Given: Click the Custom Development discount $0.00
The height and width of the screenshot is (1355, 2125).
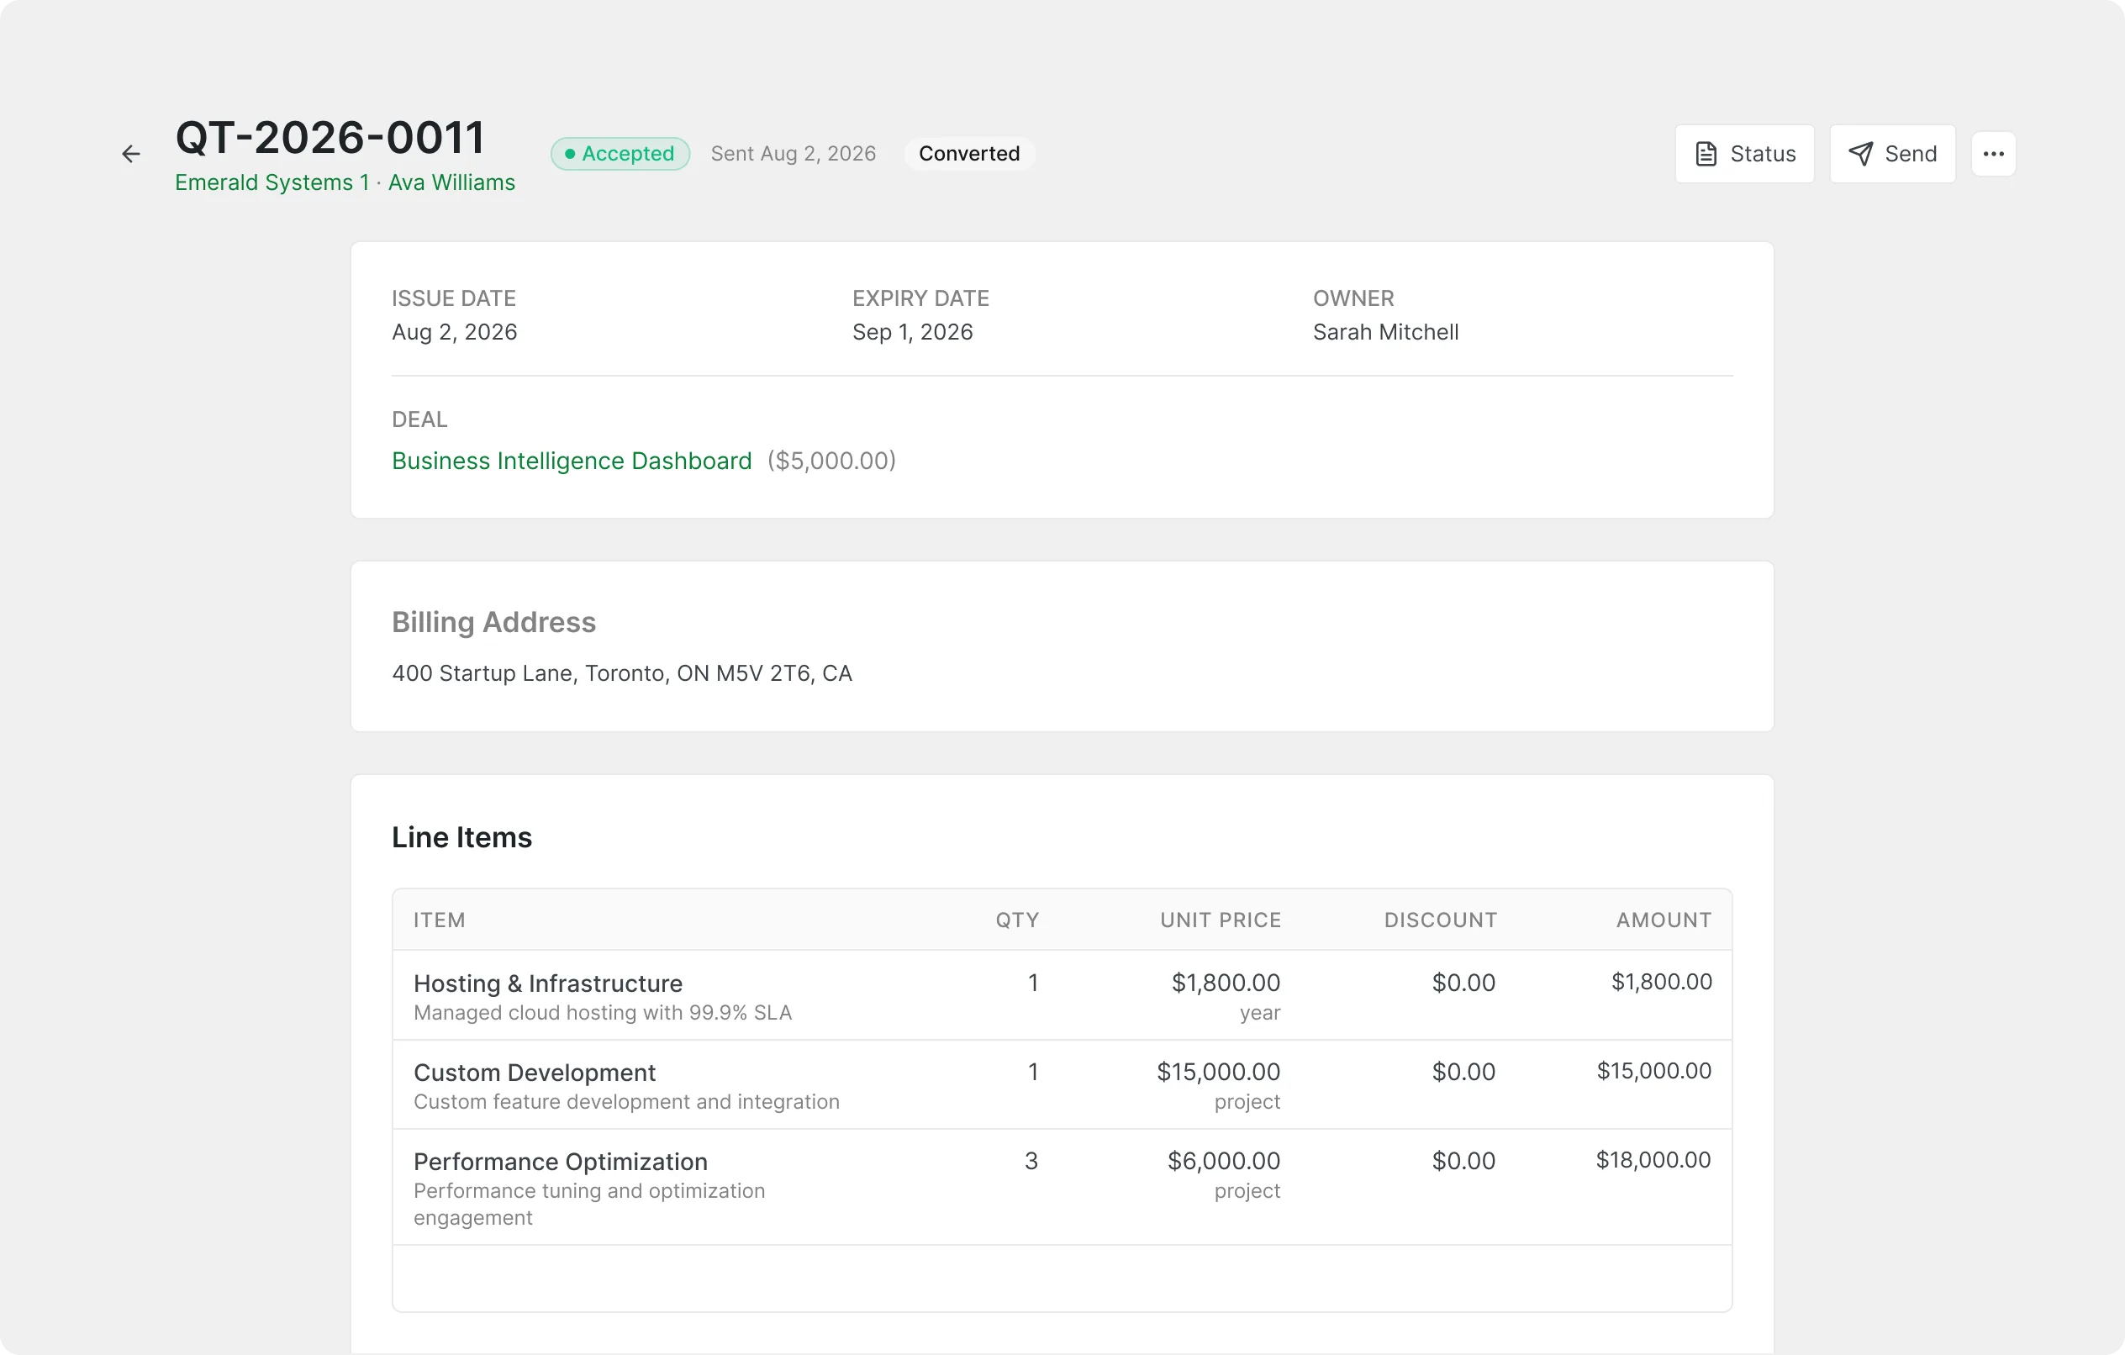Looking at the screenshot, I should [x=1464, y=1072].
